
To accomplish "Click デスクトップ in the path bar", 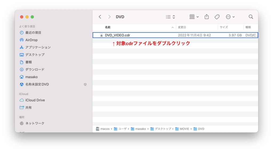I will click(161, 129).
